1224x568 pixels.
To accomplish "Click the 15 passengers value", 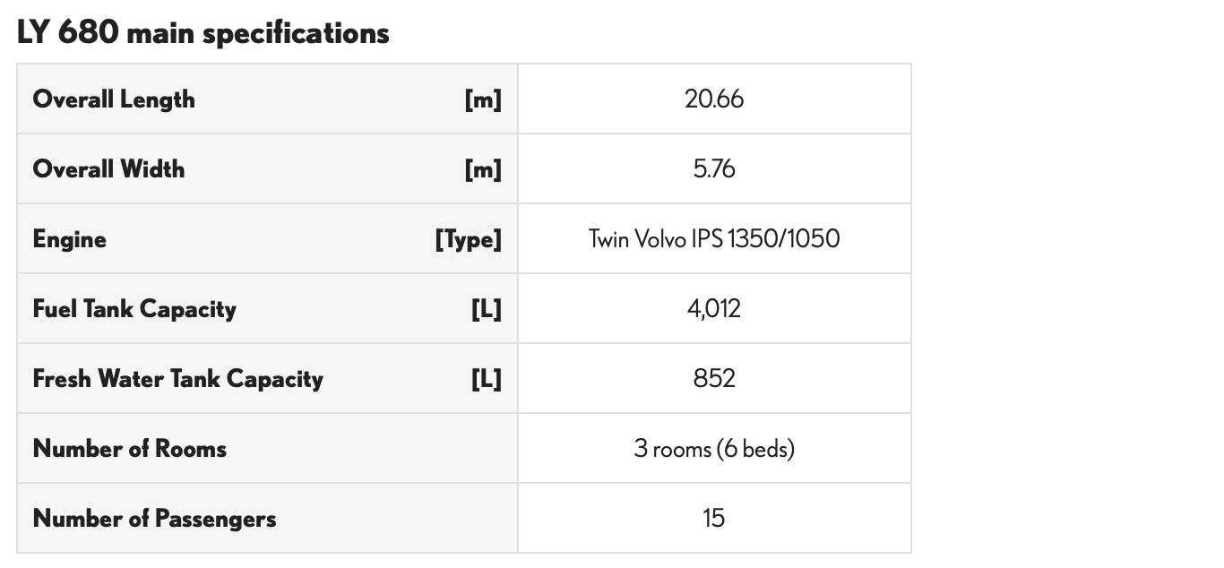I will click(714, 518).
